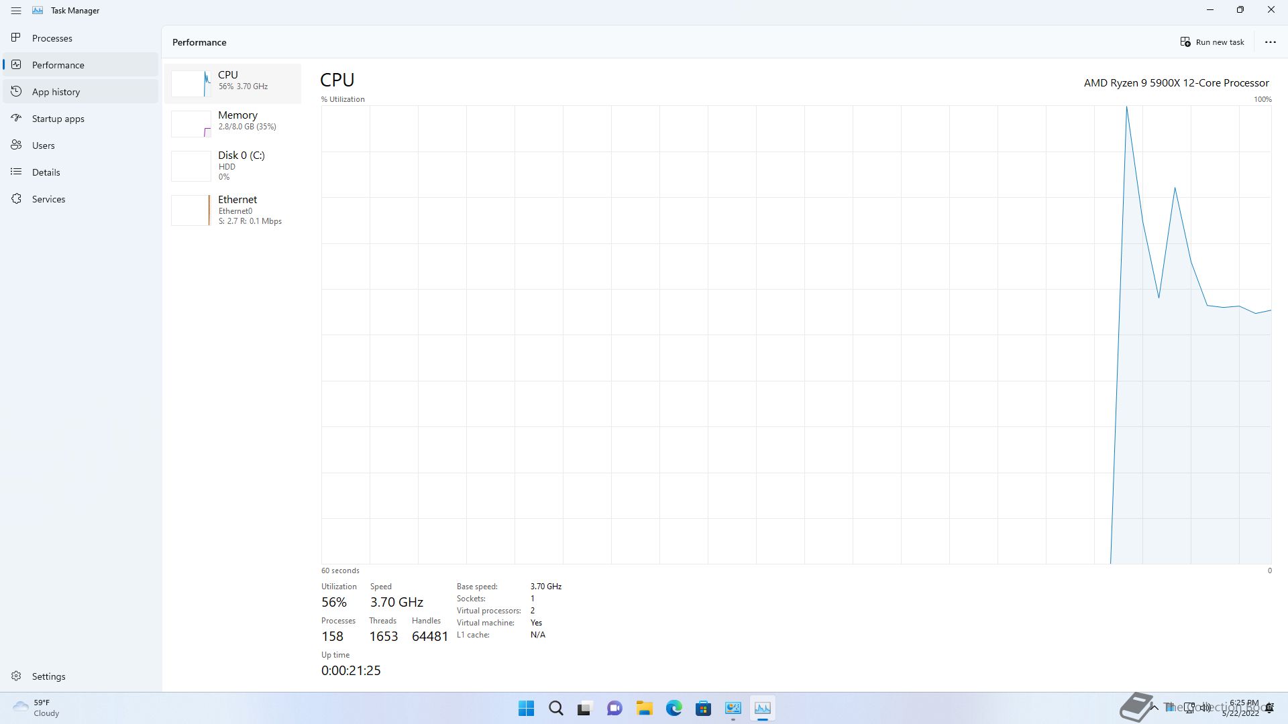Viewport: 1288px width, 724px height.
Task: Click the CPU utilization graph
Action: (x=796, y=335)
